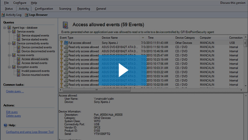
Task: Click the Device mounted events icon
Action: click(x=19, y=75)
